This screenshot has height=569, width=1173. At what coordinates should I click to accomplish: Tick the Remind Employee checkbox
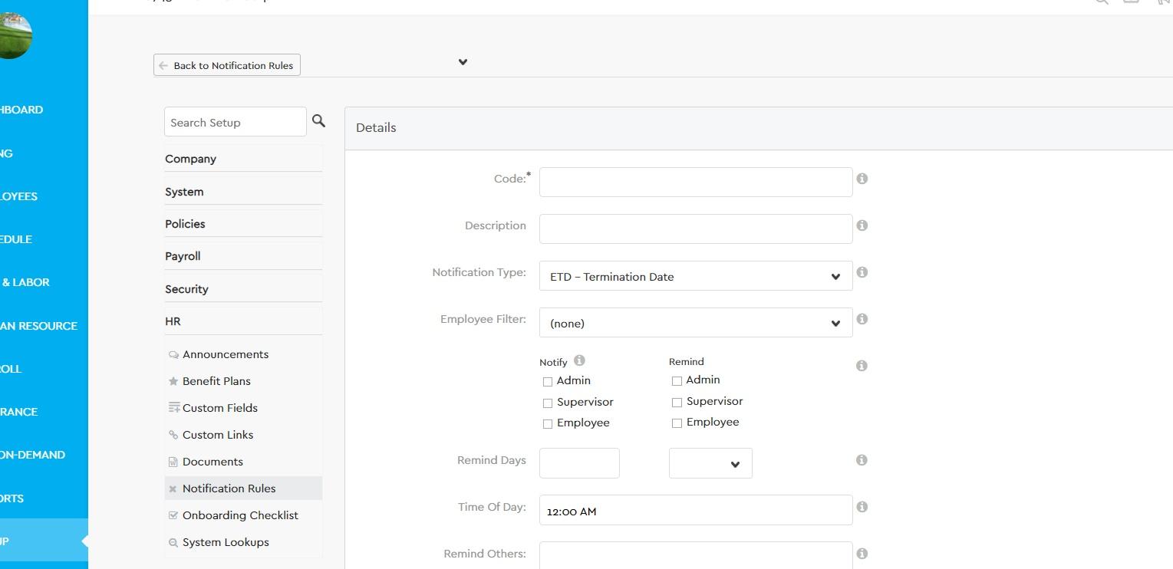point(677,423)
